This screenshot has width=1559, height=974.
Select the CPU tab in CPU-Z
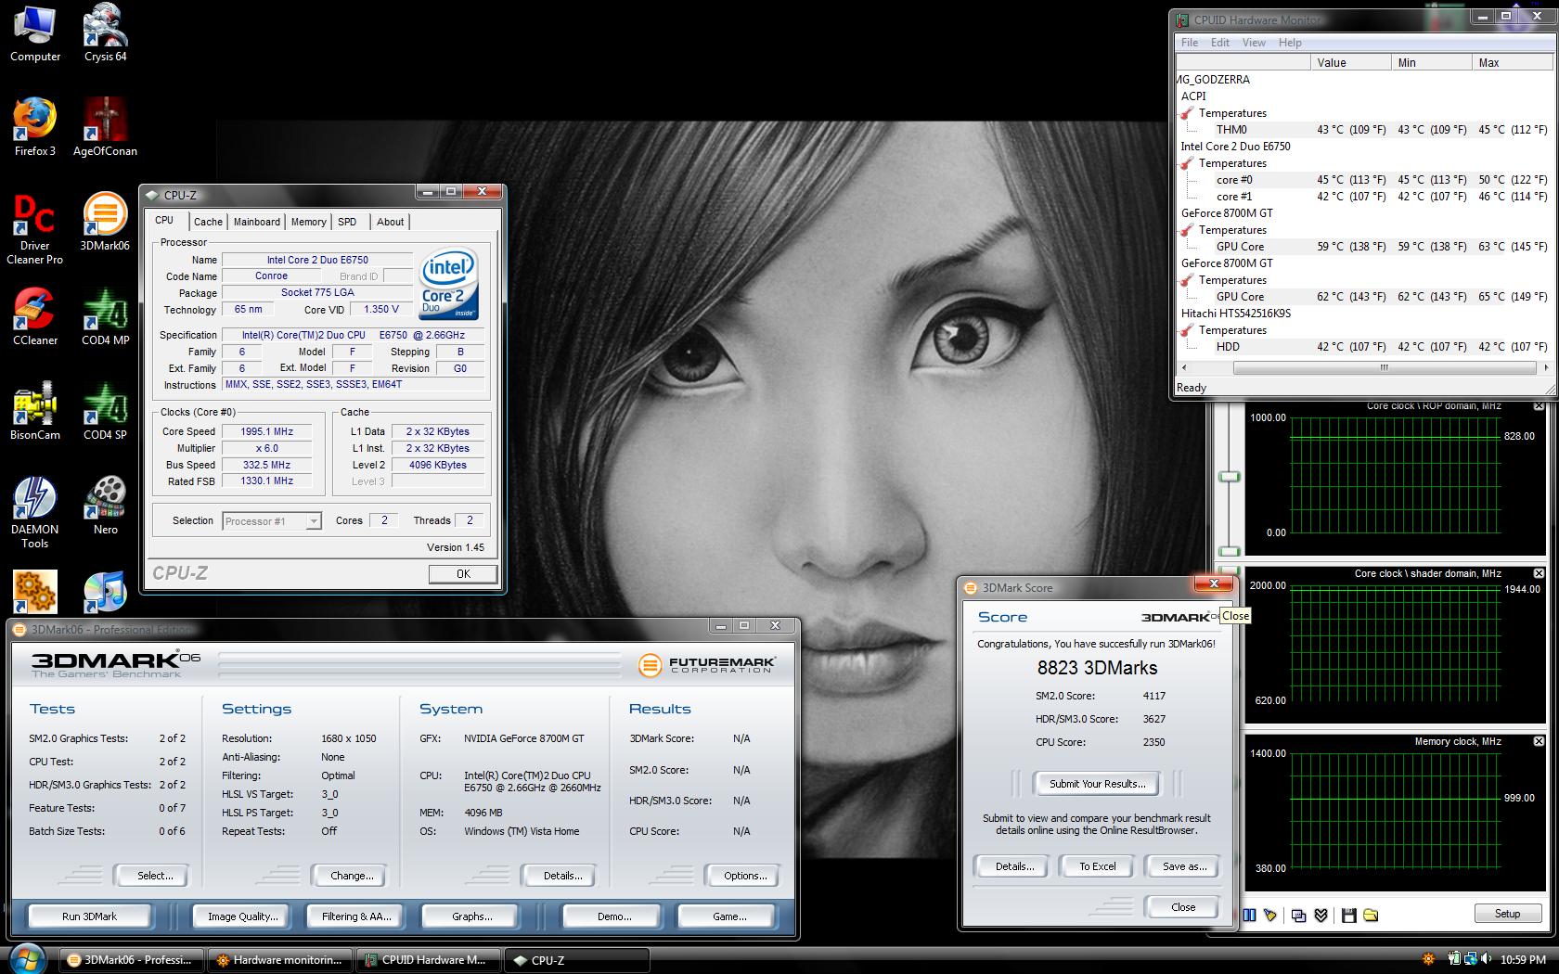(x=164, y=221)
